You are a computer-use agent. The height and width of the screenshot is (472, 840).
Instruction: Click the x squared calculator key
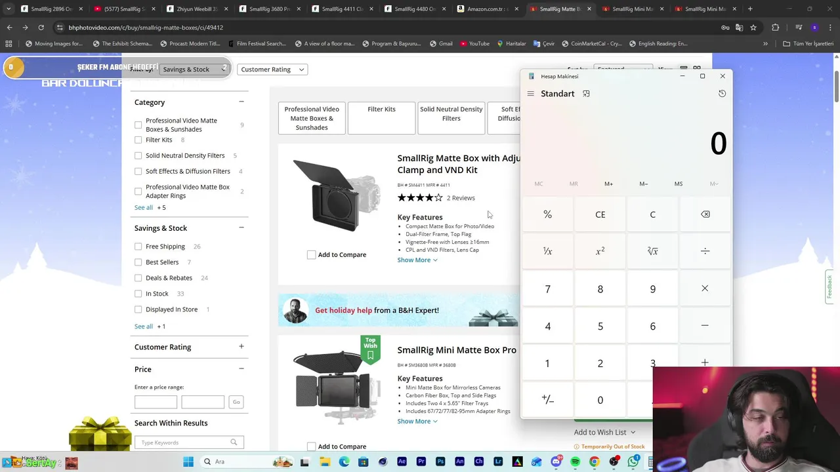[x=600, y=251]
